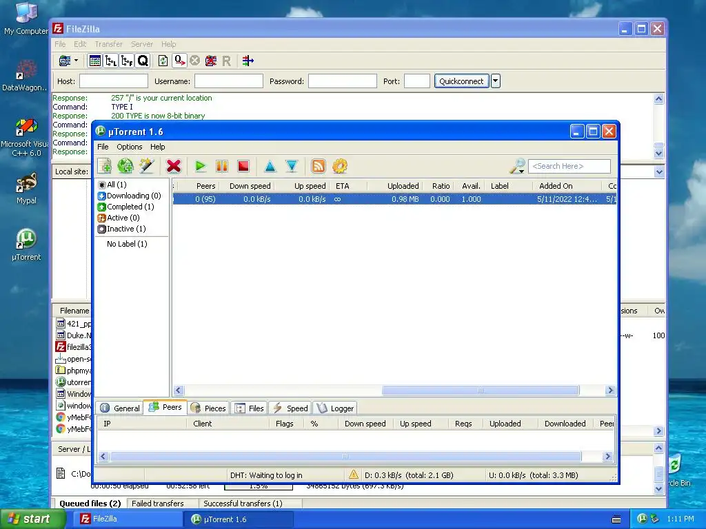
Task: Open the RSS Downloader icon
Action: (x=319, y=166)
